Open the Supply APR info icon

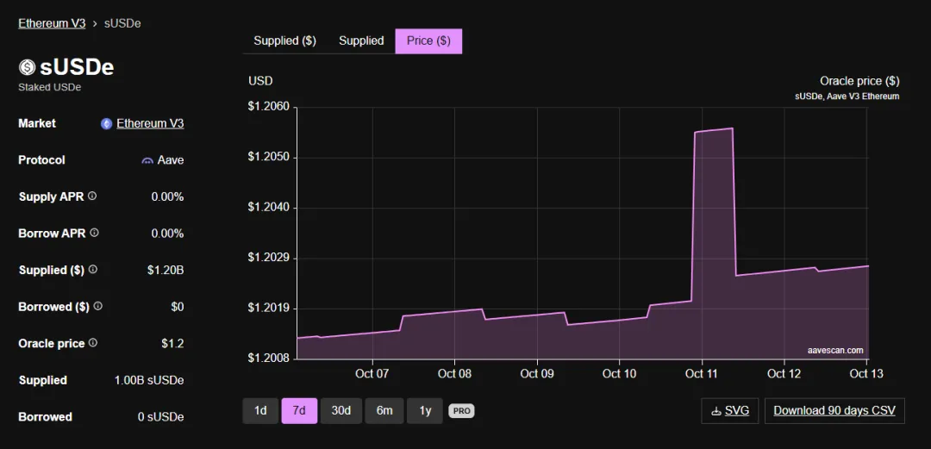92,196
